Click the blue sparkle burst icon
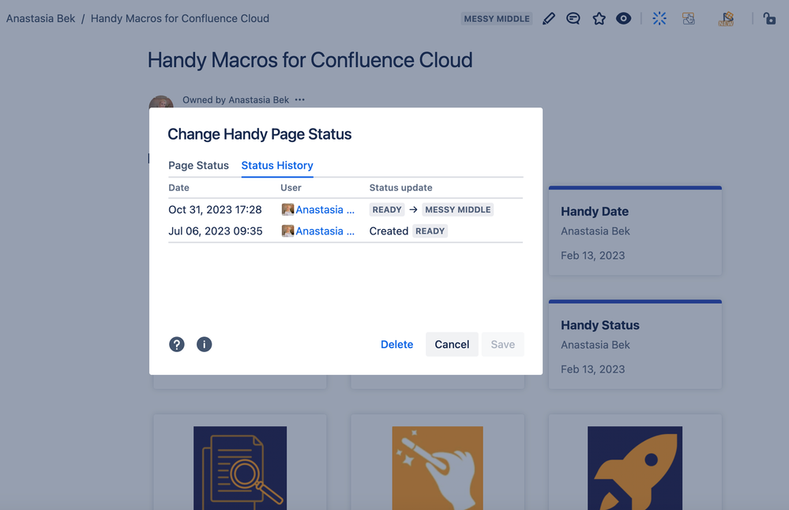The width and height of the screenshot is (789, 510). pyautogui.click(x=659, y=19)
